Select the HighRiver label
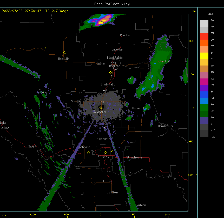Image resolution: width=224 pixels, height=218 pixels. coord(112,192)
